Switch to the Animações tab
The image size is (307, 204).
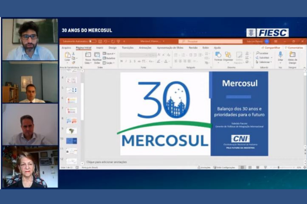145,48
